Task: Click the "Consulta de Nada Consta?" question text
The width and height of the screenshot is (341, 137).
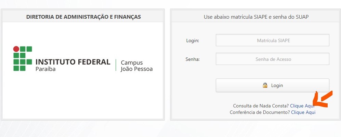Action: pyautogui.click(x=261, y=106)
